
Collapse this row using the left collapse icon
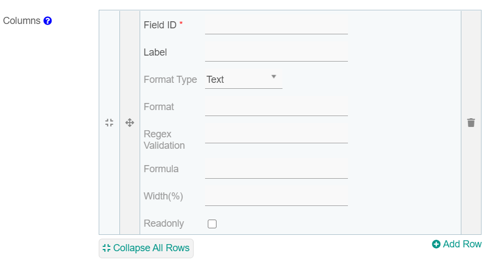point(109,123)
